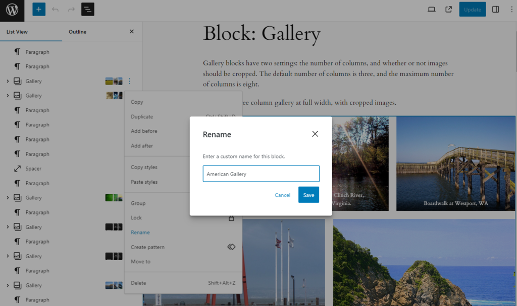Save the new block name
The width and height of the screenshot is (517, 306).
click(308, 195)
